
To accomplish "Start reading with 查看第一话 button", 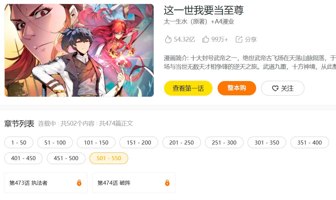I will (x=188, y=88).
